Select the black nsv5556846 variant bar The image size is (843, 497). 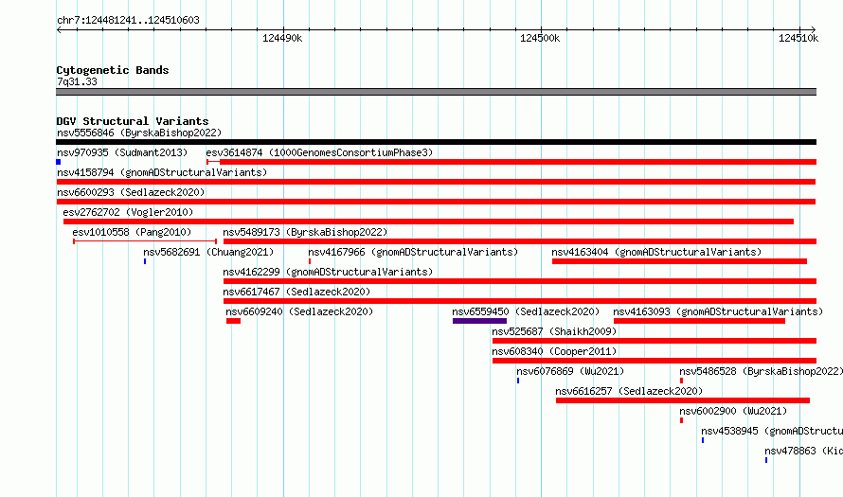(436, 142)
